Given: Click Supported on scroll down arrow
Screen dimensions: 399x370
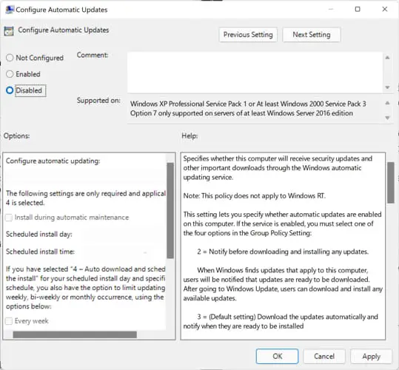Looking at the screenshot, I should (387, 118).
